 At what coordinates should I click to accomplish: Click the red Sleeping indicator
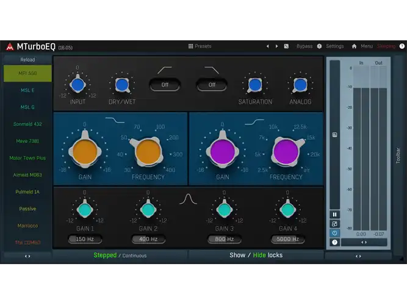(386, 46)
